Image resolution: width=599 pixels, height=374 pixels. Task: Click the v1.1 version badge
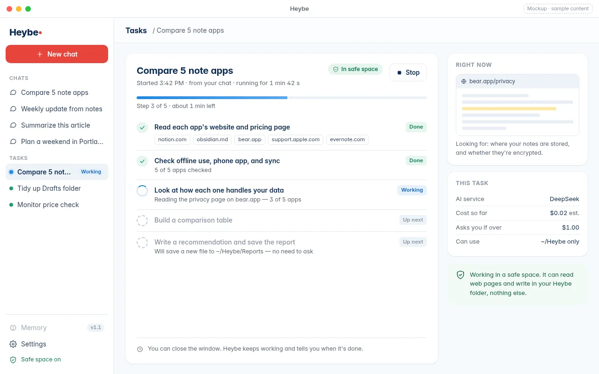click(x=95, y=328)
